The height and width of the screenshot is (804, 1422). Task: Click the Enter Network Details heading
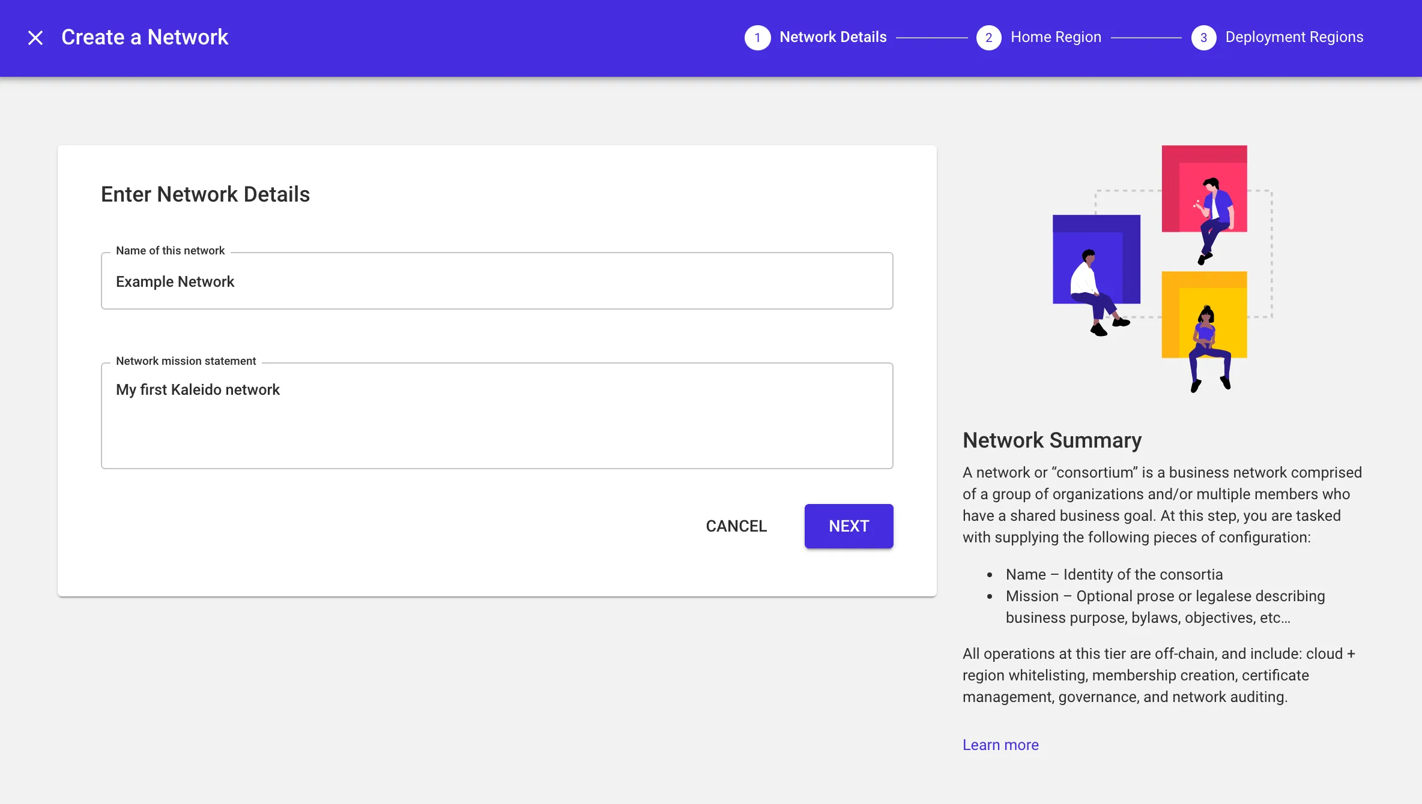(x=205, y=194)
